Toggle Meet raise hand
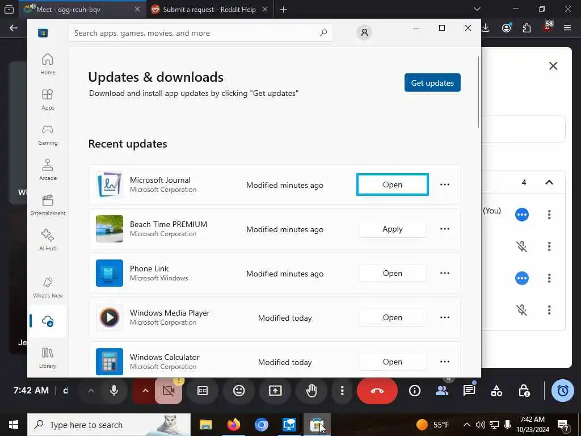The width and height of the screenshot is (581, 436). (x=311, y=391)
